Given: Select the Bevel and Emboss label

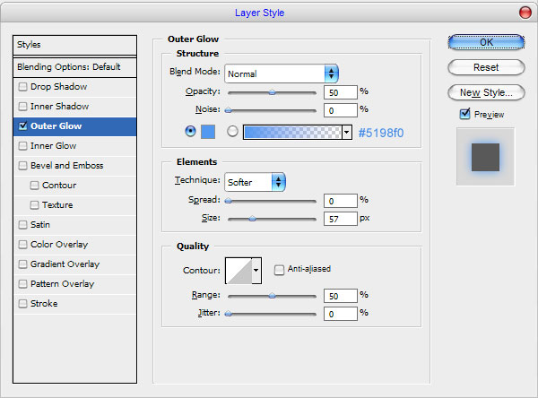Looking at the screenshot, I should [x=67, y=165].
